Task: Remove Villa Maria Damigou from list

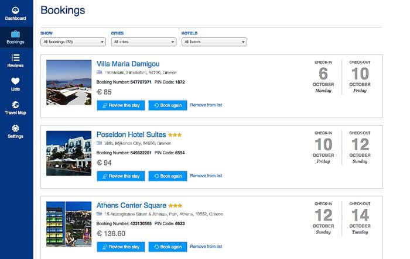Action: click(x=206, y=105)
